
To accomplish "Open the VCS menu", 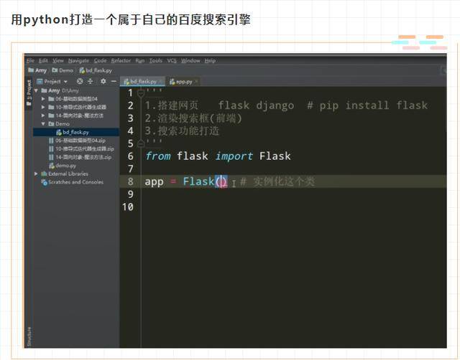I will [x=172, y=60].
